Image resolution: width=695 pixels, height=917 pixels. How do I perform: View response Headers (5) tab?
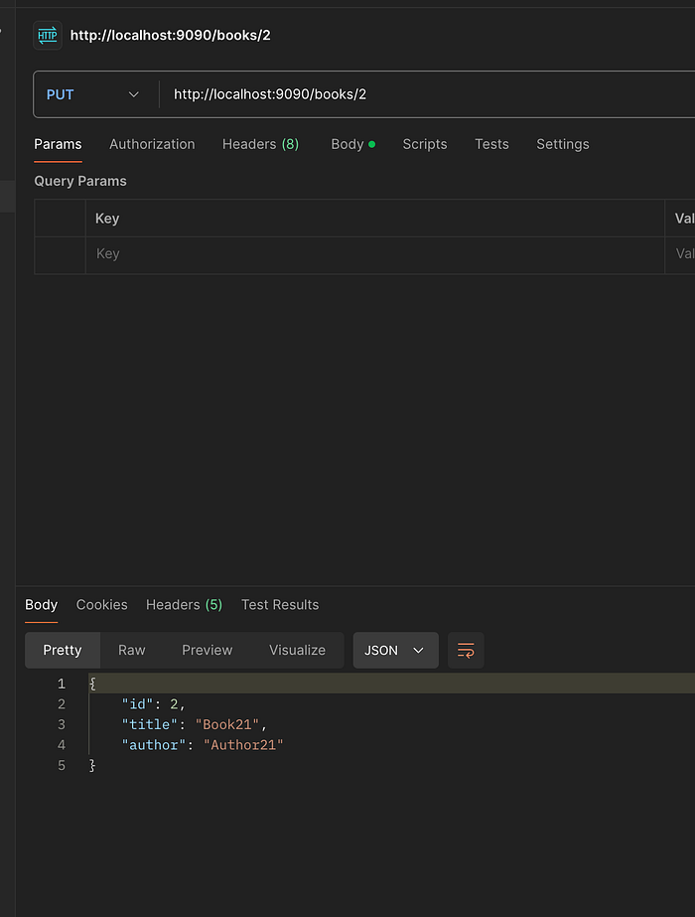184,604
